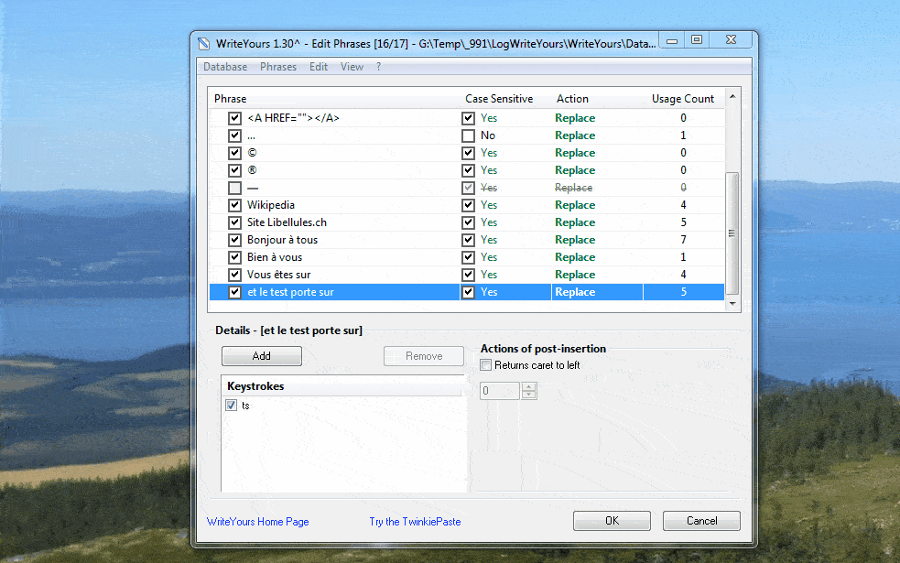Click the phrase list scroll down arrow
900x563 pixels.
(732, 304)
